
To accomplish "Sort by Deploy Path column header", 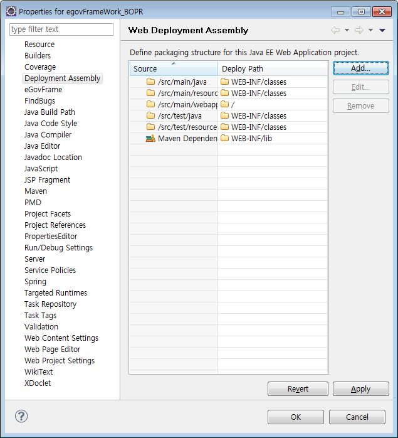I will click(x=273, y=68).
